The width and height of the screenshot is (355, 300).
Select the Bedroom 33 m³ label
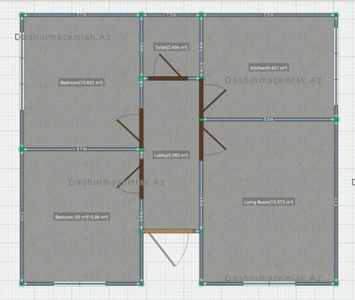82,217
